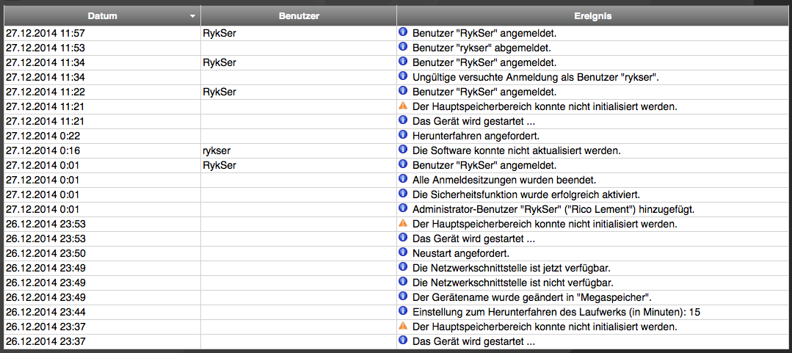Click info icon beside "Alle Anmeldesitzungen wurden beendet"
This screenshot has width=792, height=353.
(402, 179)
